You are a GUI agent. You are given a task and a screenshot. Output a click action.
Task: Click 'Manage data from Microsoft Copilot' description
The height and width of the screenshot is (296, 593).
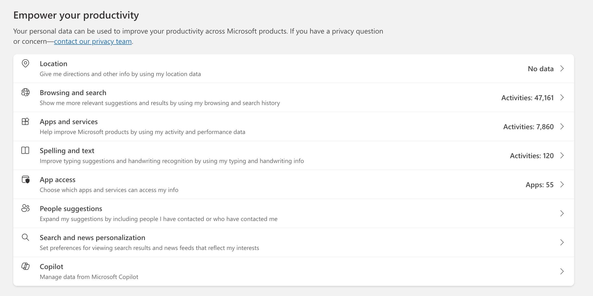(89, 277)
